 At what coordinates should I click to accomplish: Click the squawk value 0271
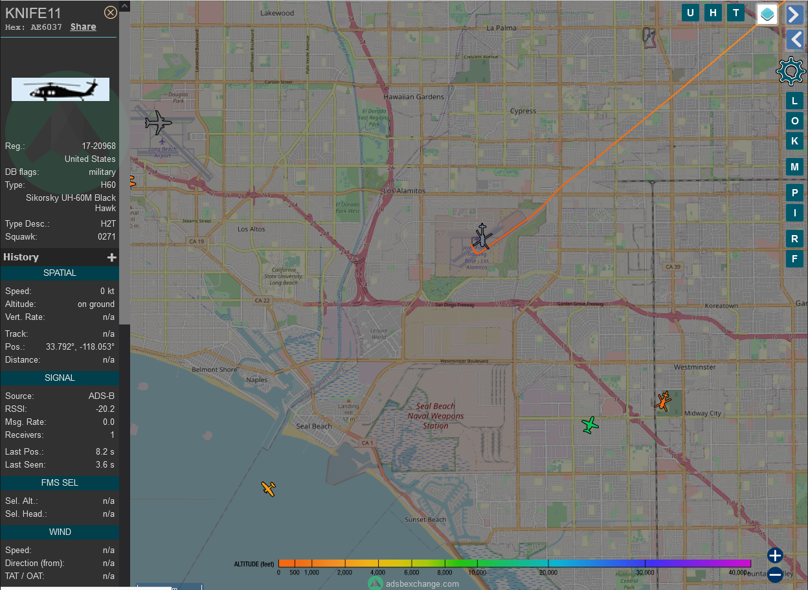pyautogui.click(x=107, y=237)
